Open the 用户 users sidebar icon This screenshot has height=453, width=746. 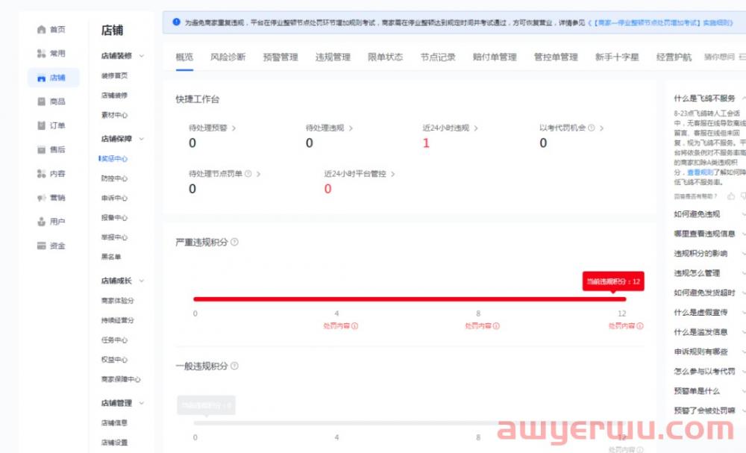pyautogui.click(x=42, y=222)
